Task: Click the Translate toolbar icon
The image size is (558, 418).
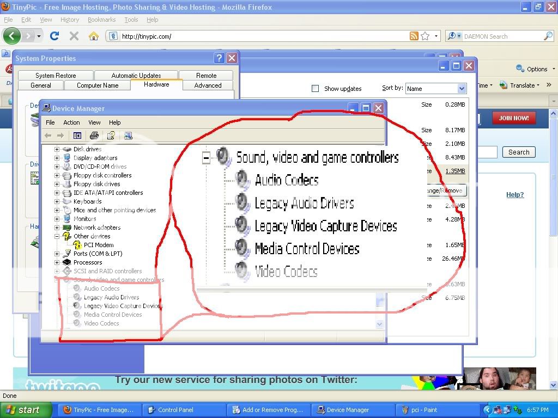Action: pos(503,85)
